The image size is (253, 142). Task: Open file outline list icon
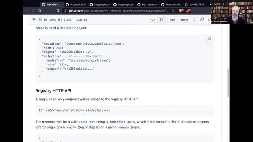coord(34,19)
